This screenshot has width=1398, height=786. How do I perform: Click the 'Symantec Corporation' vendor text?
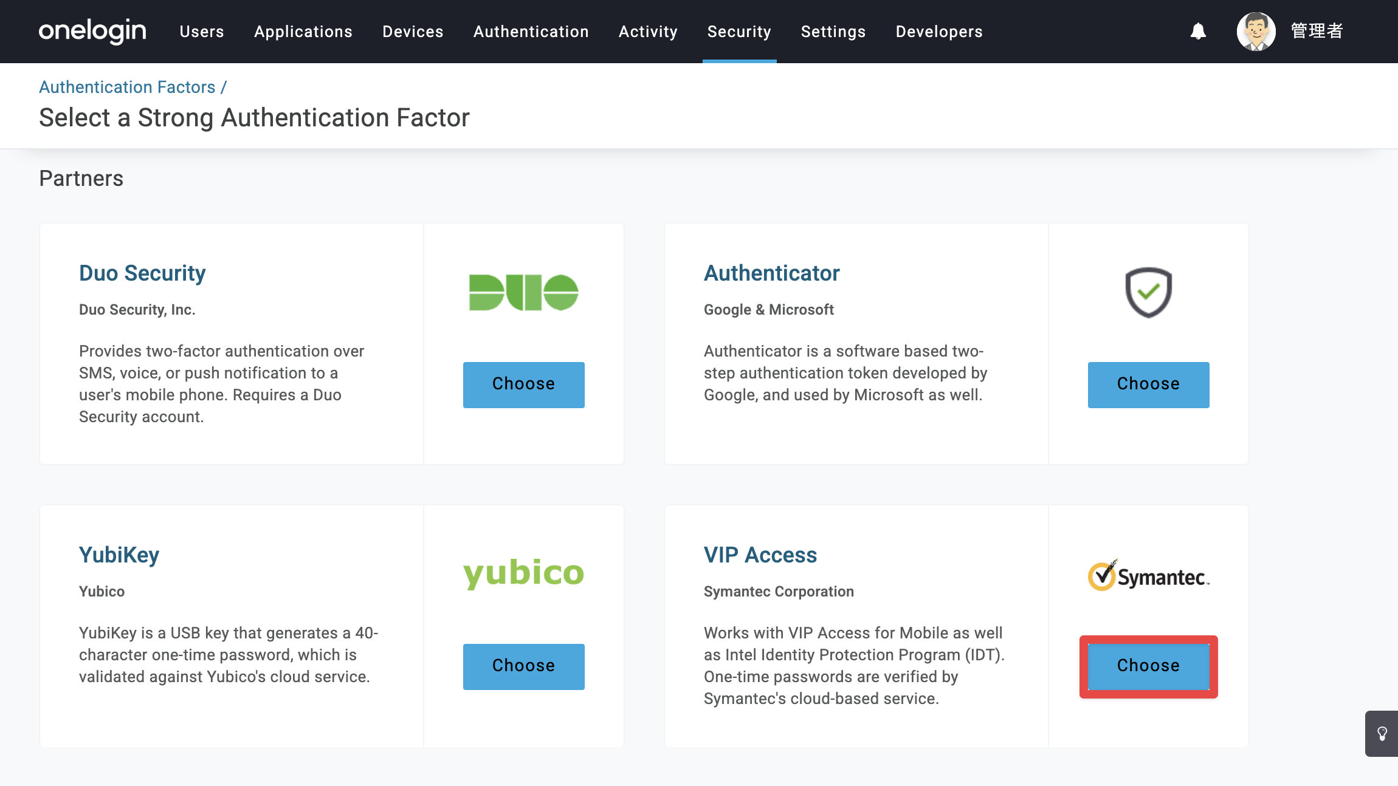(779, 592)
